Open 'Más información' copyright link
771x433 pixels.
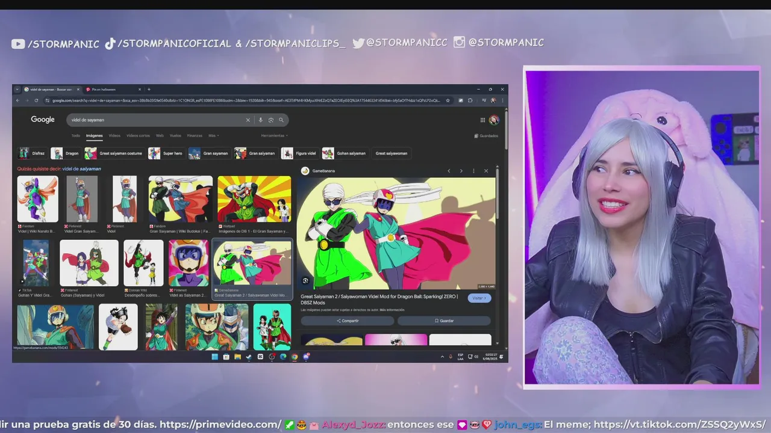coord(392,310)
